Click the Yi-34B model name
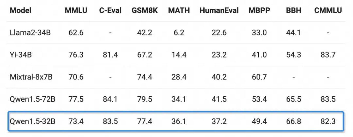This screenshot has width=353, height=137. point(21,55)
